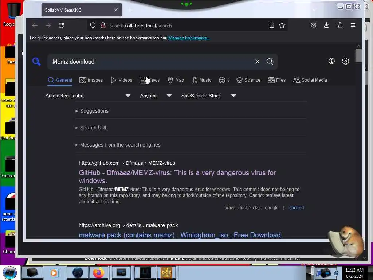The width and height of the screenshot is (373, 280).
Task: Bookmark this page with the star
Action: [x=282, y=25]
